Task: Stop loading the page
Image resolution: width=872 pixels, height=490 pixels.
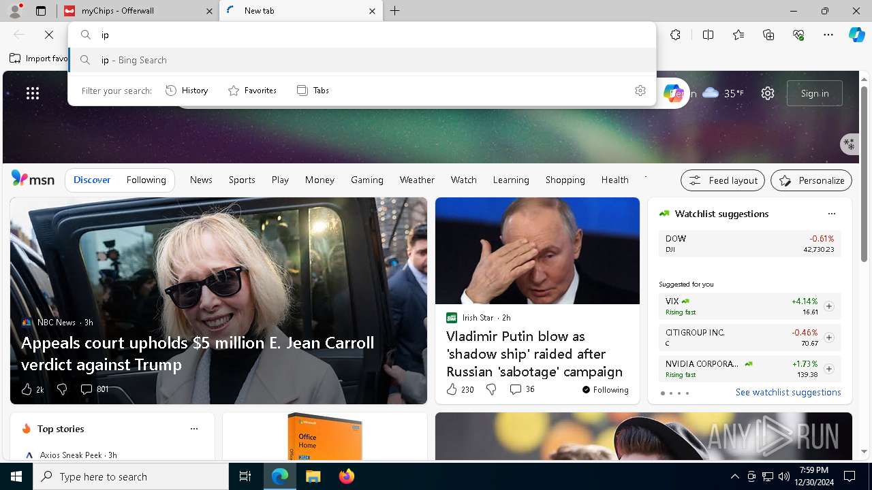Action: (x=49, y=35)
